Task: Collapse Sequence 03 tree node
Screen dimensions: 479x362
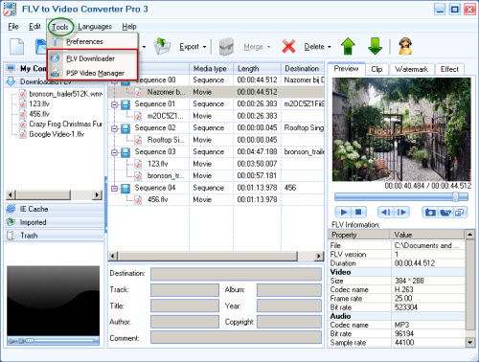Action: (x=114, y=152)
